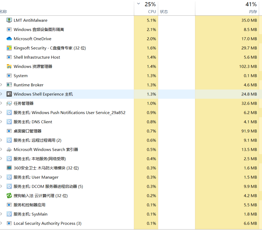Click the User Manager service gear icon
The image size is (262, 231).
[9, 177]
